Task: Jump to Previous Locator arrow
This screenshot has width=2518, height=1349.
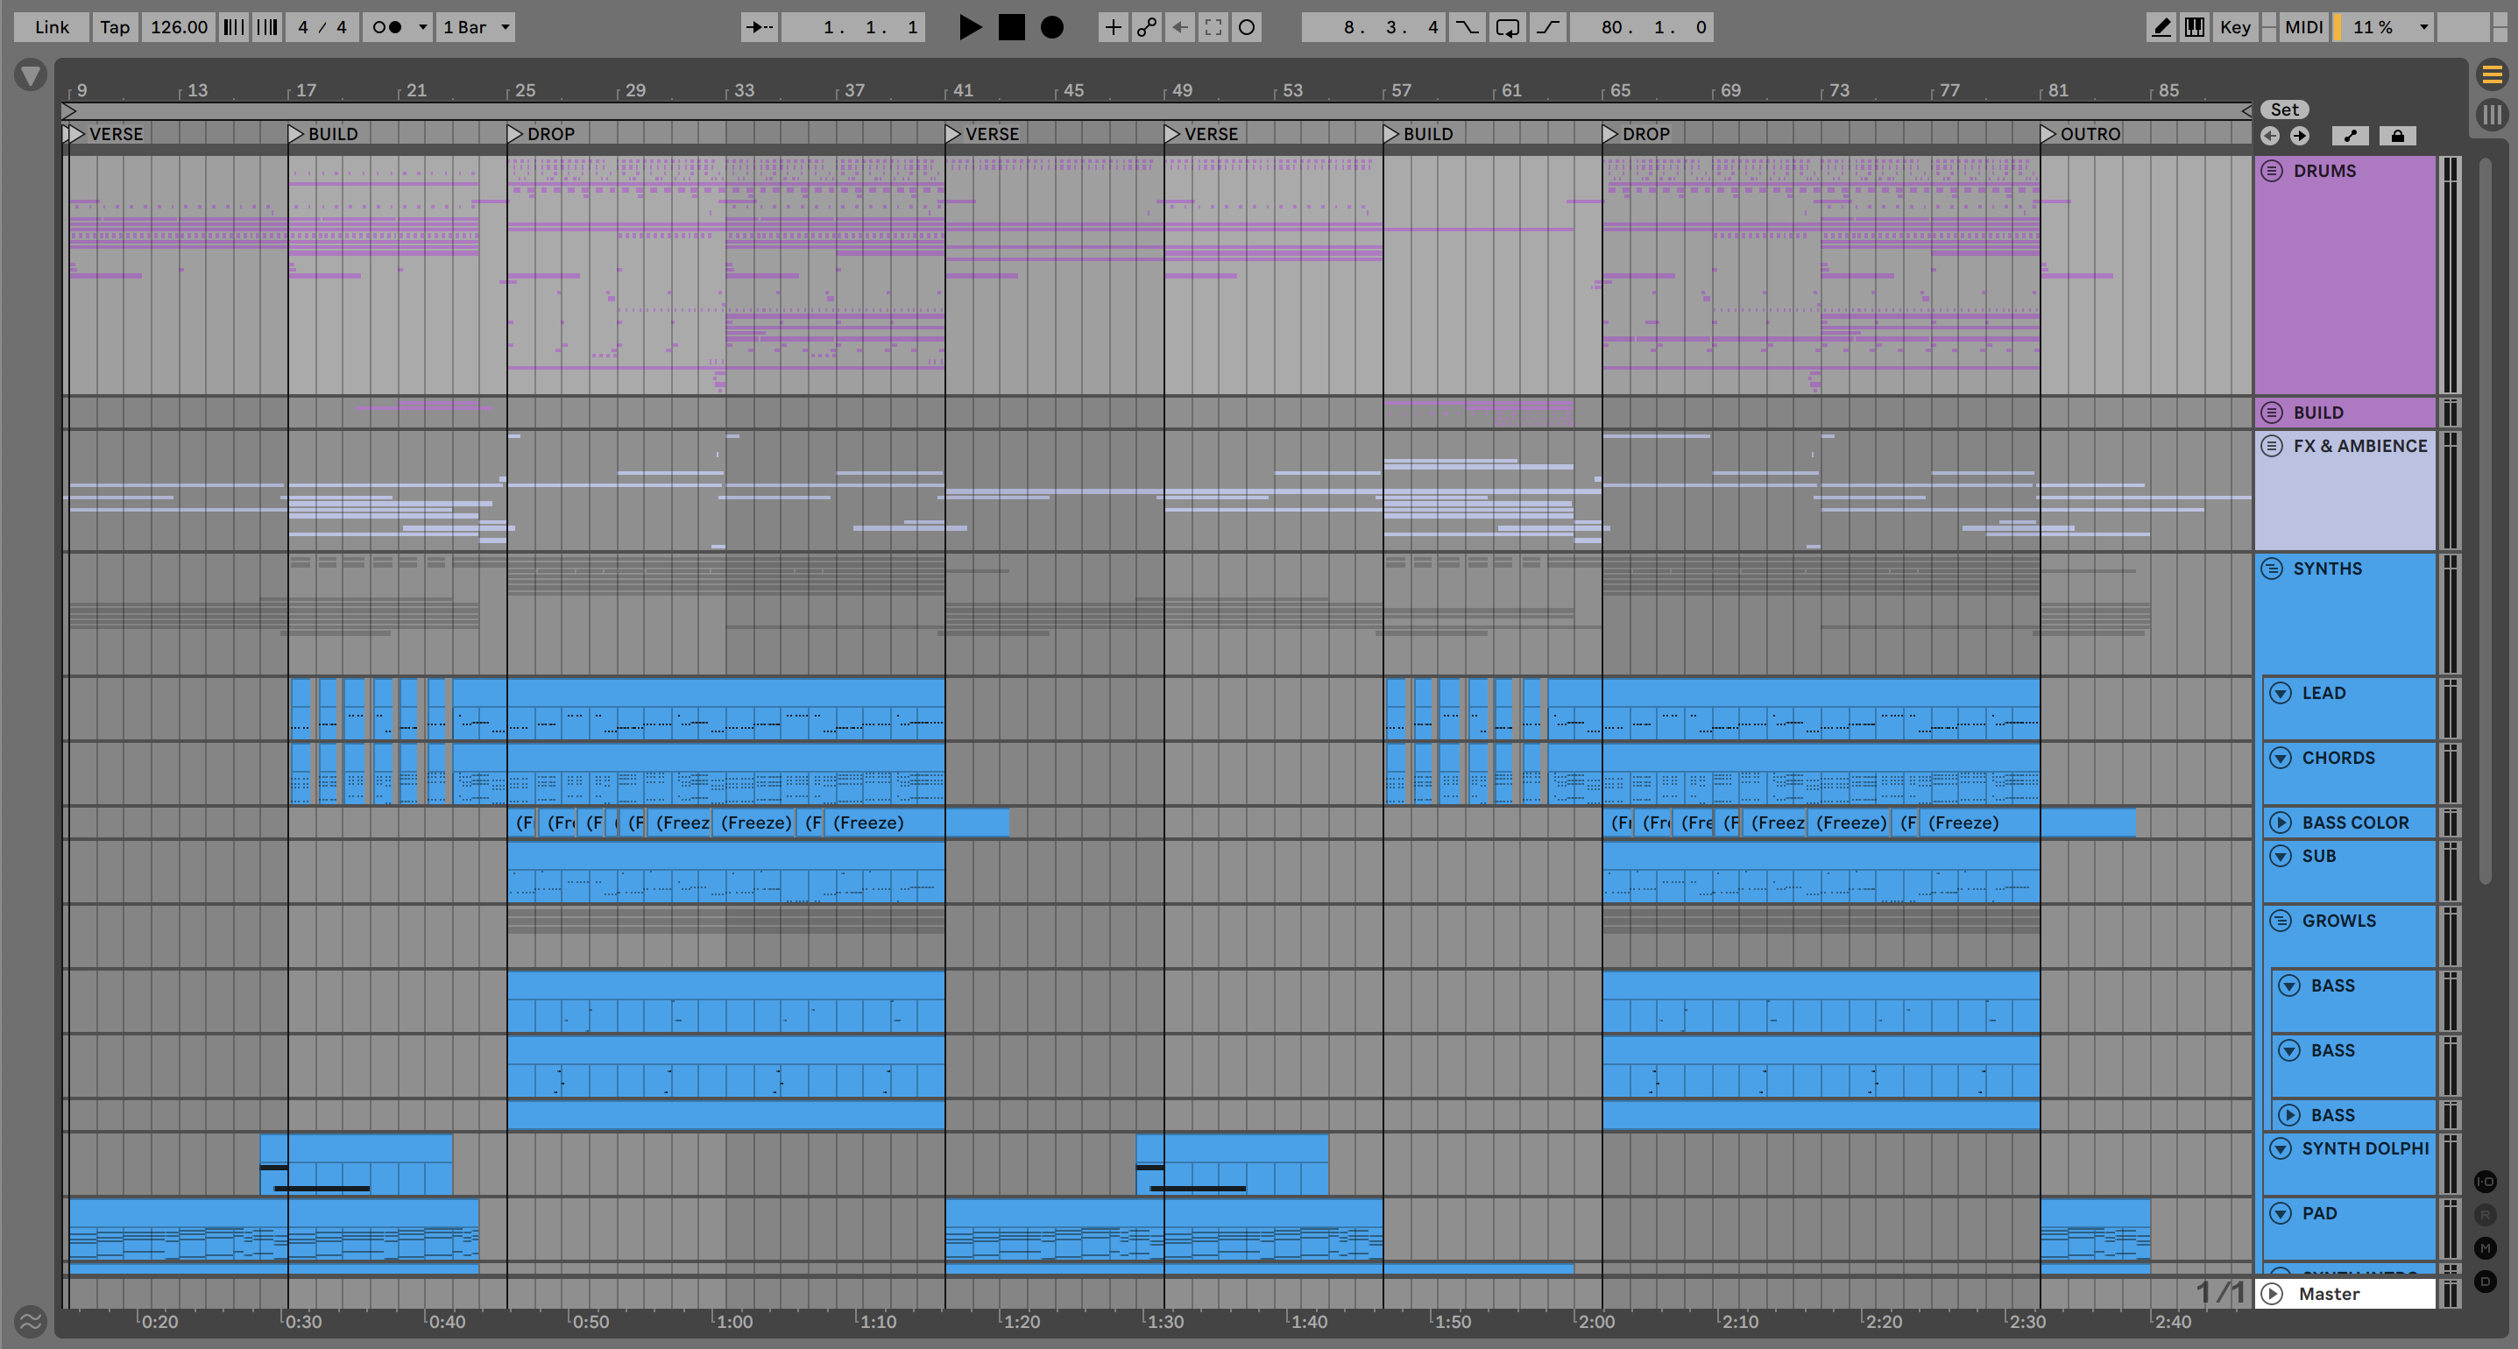Action: coord(2270,136)
